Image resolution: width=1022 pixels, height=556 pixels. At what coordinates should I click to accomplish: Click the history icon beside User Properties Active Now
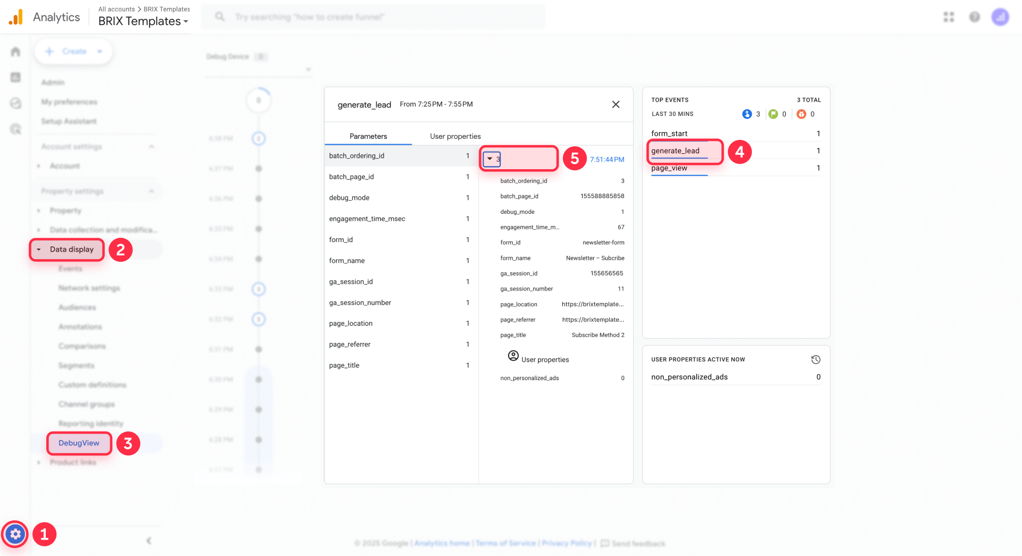click(x=816, y=359)
